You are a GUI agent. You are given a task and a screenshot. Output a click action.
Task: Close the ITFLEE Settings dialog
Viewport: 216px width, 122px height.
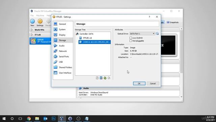[x=157, y=17]
